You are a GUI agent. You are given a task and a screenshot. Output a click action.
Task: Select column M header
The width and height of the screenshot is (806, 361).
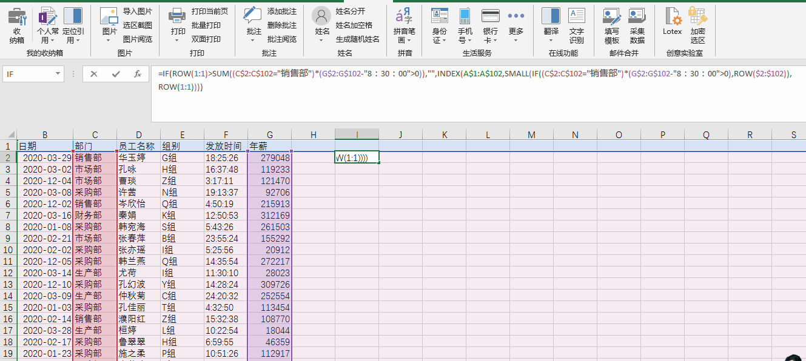point(531,134)
